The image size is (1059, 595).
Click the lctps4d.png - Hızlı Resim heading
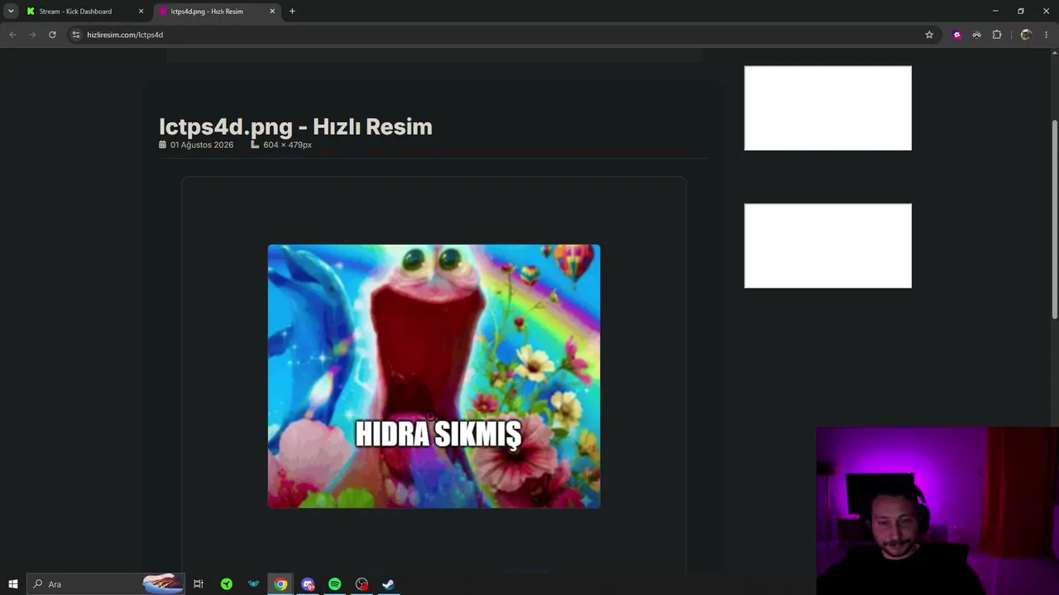click(x=295, y=126)
